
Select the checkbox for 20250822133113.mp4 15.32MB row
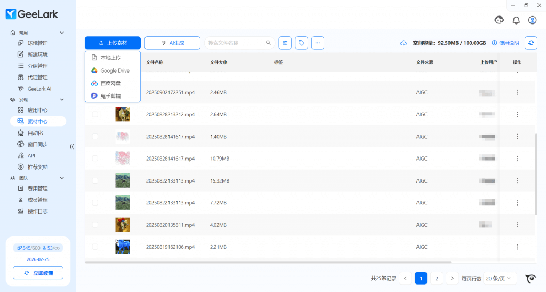point(95,181)
